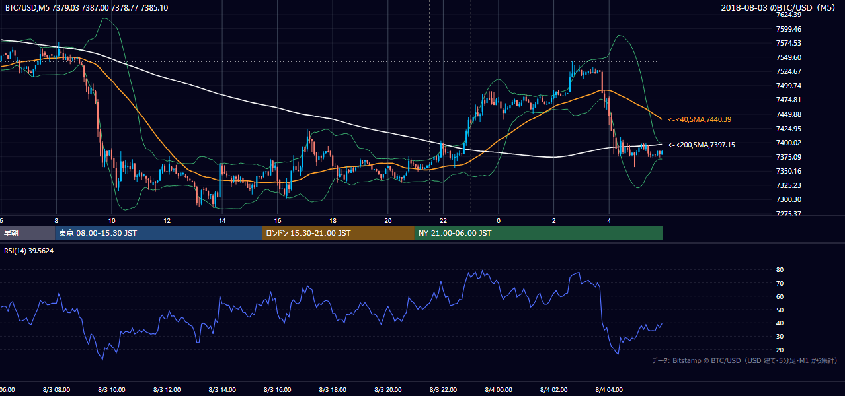Select the 200 SMA 7397.15 label

(x=702, y=145)
